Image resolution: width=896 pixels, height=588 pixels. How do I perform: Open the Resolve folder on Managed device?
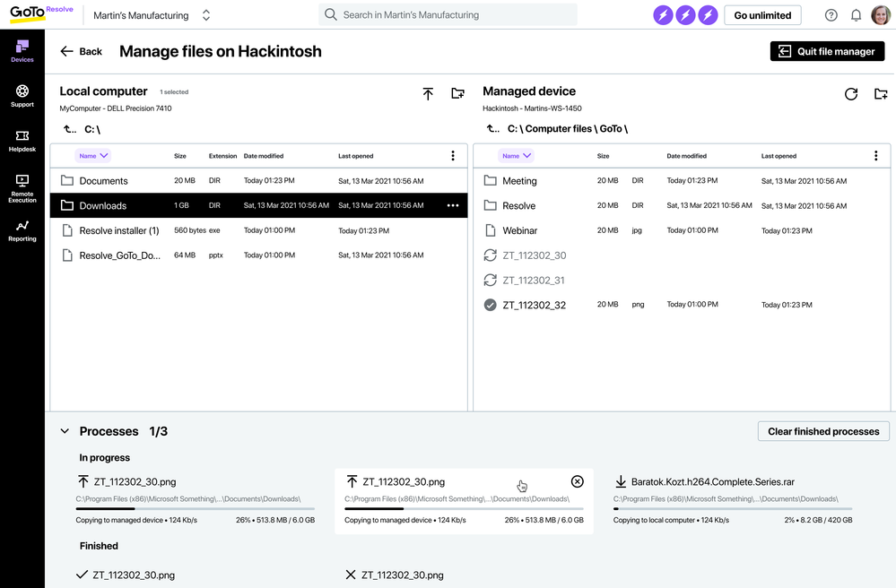pos(682,205)
